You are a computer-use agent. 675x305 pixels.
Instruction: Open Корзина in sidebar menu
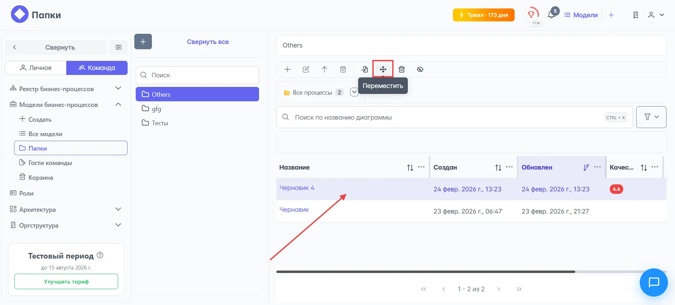(41, 178)
